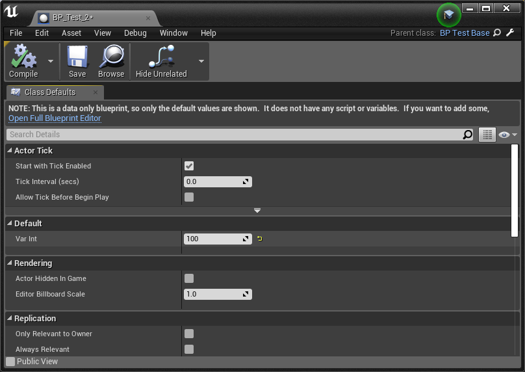Screen dimensions: 525x372
Task: Click the details panel vertical scrollbar
Action: [515, 191]
